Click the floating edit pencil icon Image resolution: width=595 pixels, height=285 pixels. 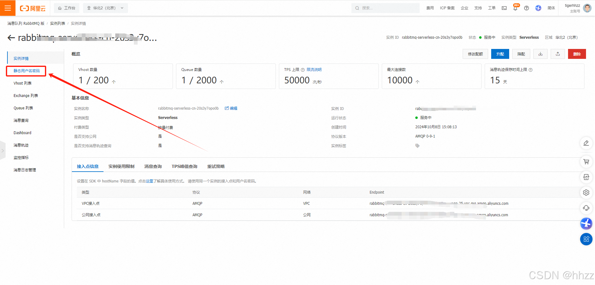[586, 143]
